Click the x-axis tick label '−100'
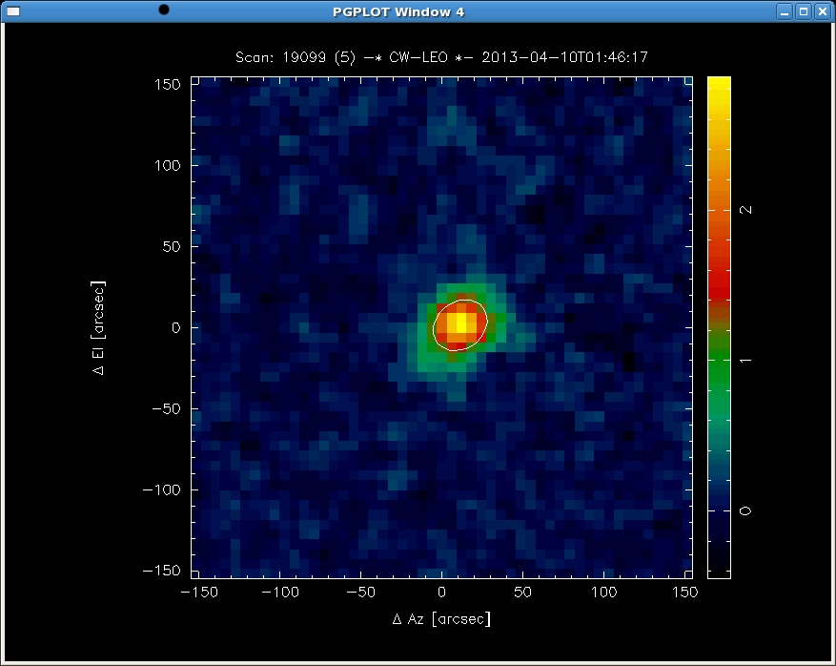Image resolution: width=836 pixels, height=666 pixels. coord(279,592)
